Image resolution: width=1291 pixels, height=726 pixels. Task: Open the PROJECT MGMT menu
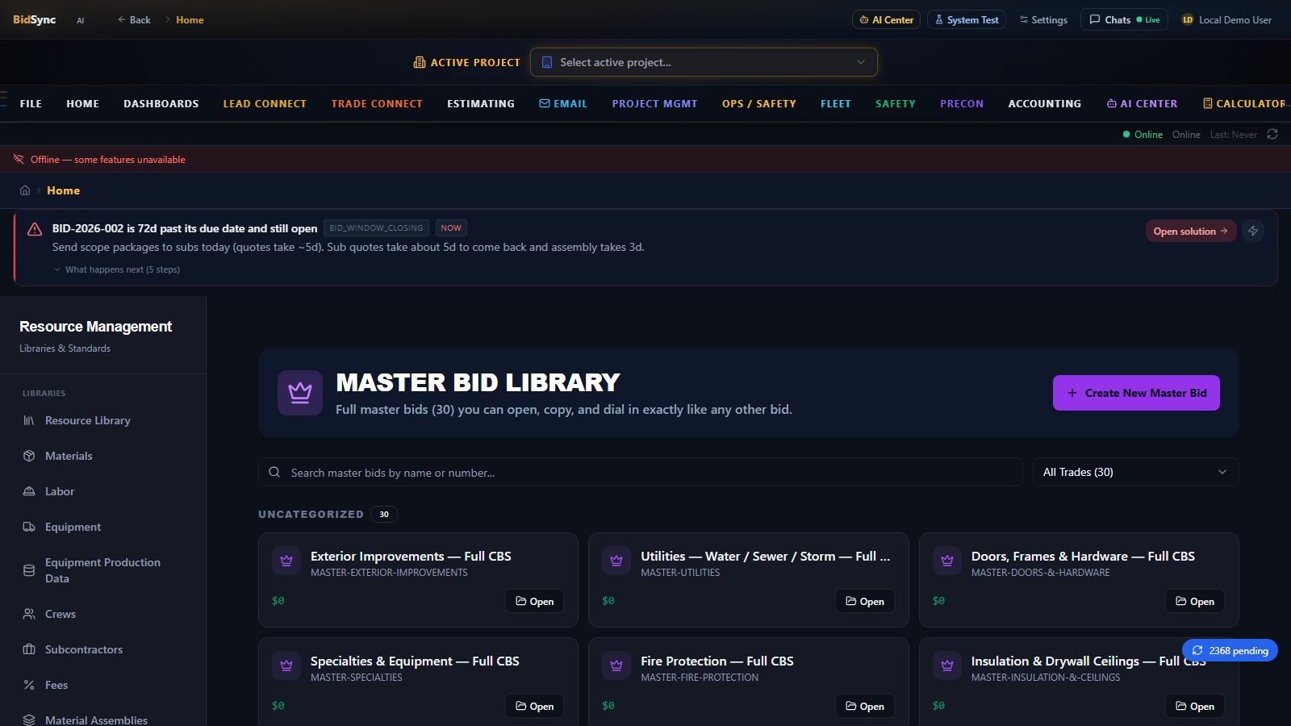(x=654, y=103)
